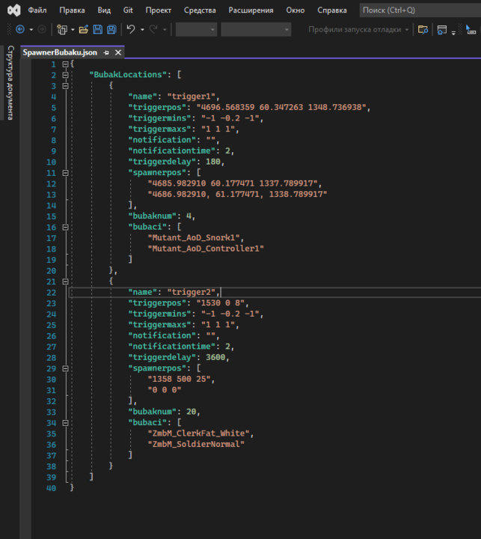
Task: Open the Окно menu
Action: coord(295,10)
